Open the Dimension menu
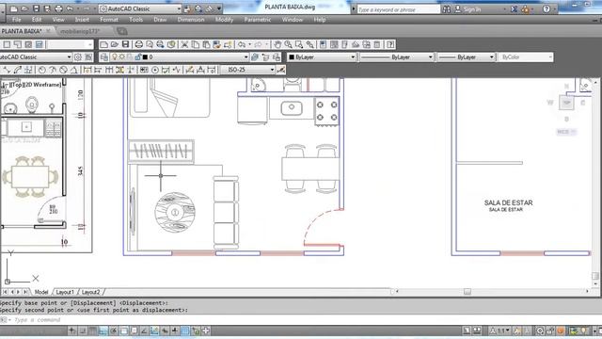This screenshot has width=602, height=339. 191,20
